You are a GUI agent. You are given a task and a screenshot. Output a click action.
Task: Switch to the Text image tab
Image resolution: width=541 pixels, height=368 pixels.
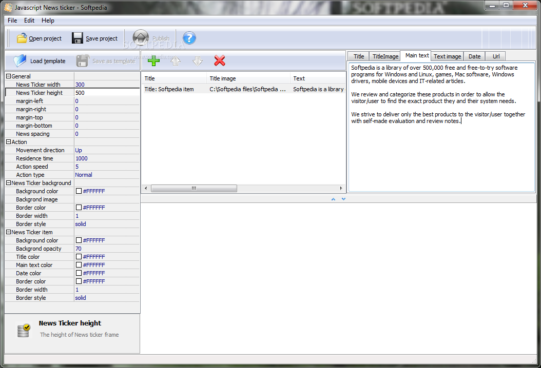pos(447,56)
